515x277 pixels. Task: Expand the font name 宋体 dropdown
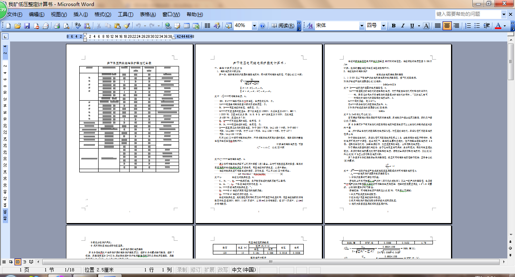tap(361, 26)
